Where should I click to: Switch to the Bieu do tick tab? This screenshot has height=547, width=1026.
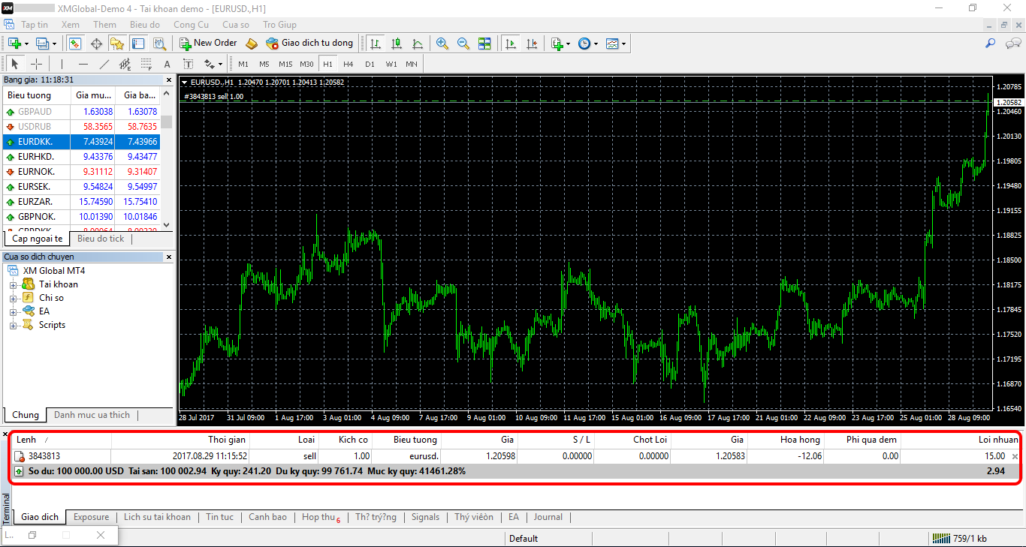tap(101, 239)
